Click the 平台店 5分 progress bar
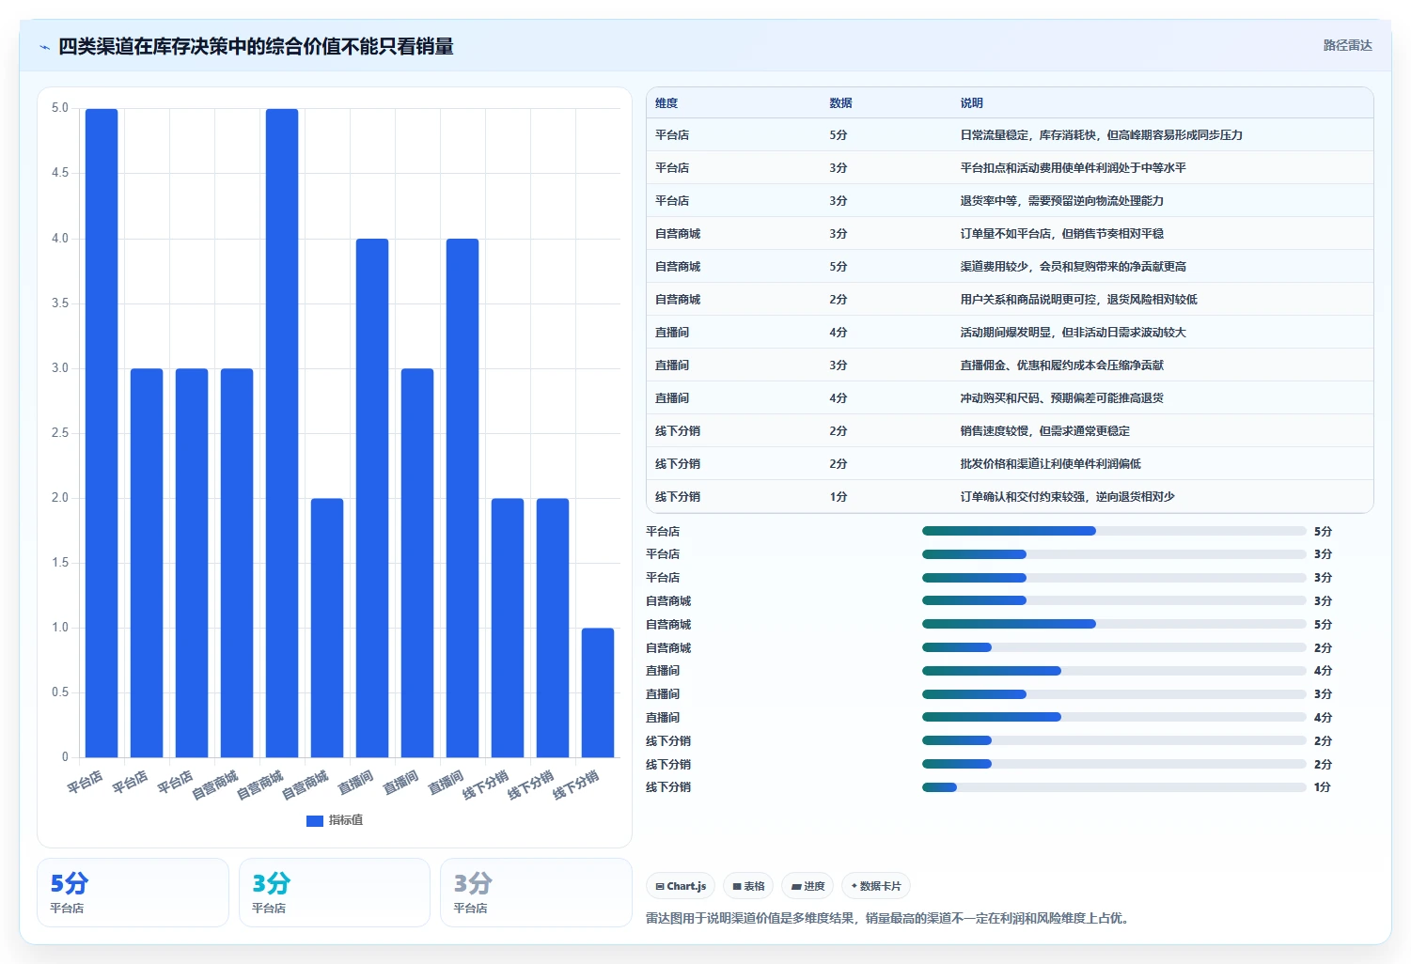The height and width of the screenshot is (964, 1411). pos(1114,531)
